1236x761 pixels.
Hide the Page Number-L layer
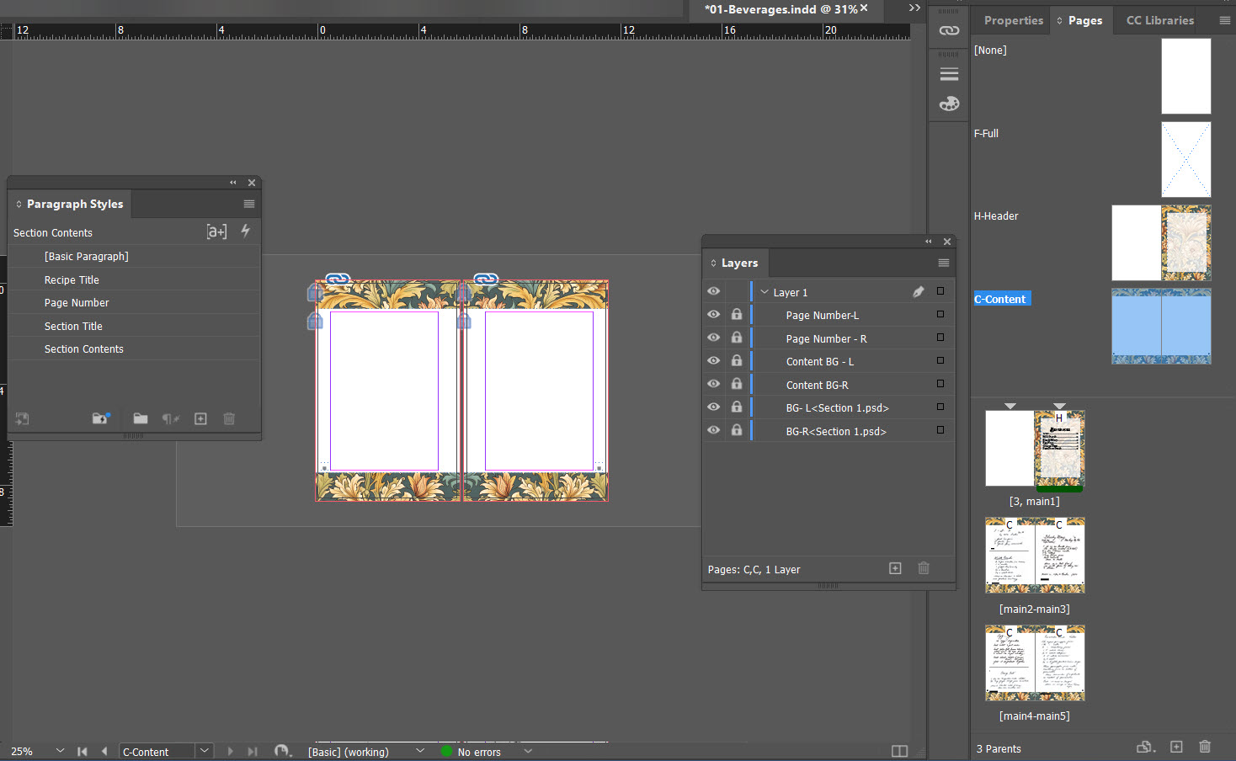[713, 314]
